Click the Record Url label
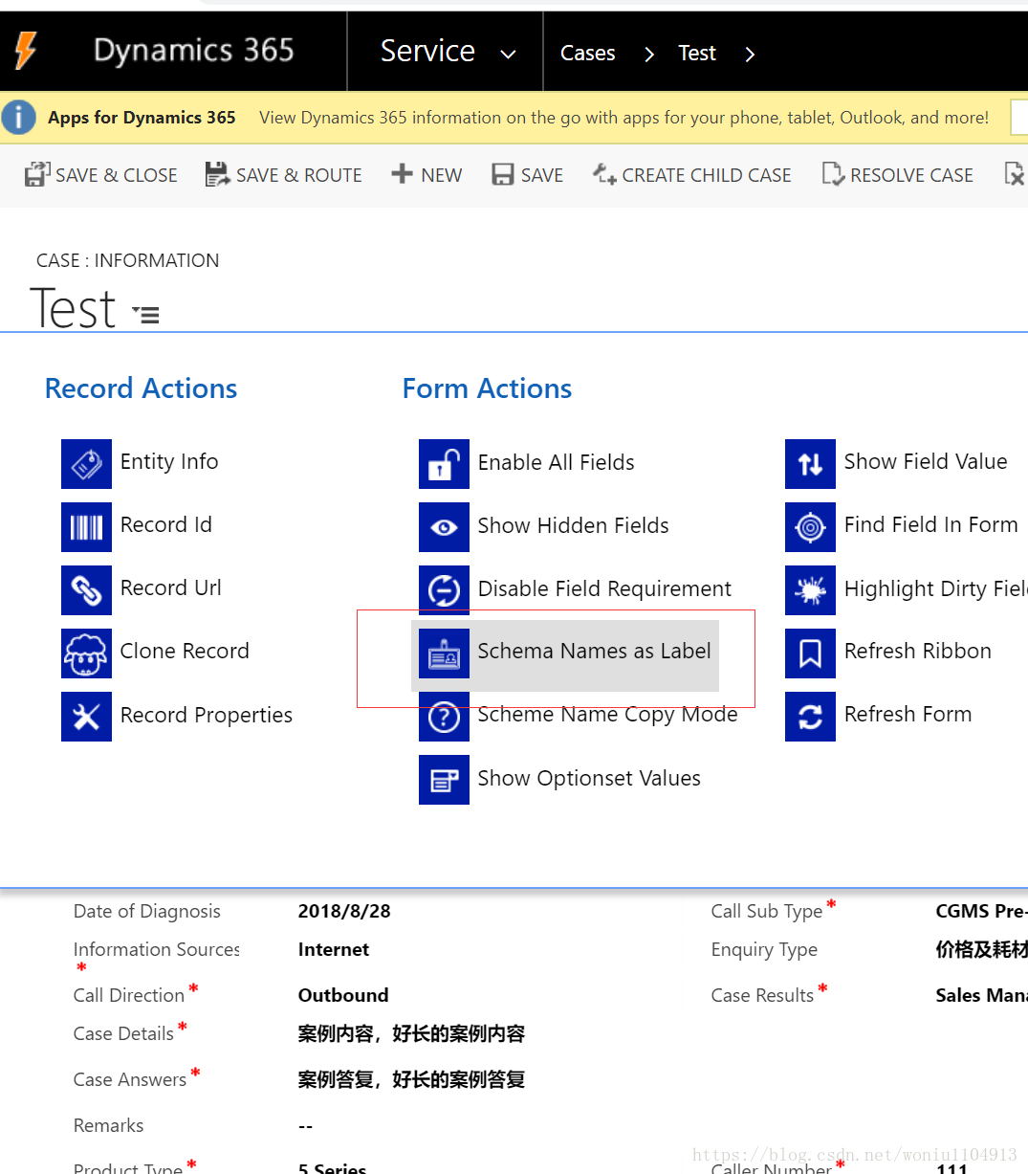Image resolution: width=1028 pixels, height=1174 pixels. point(171,587)
